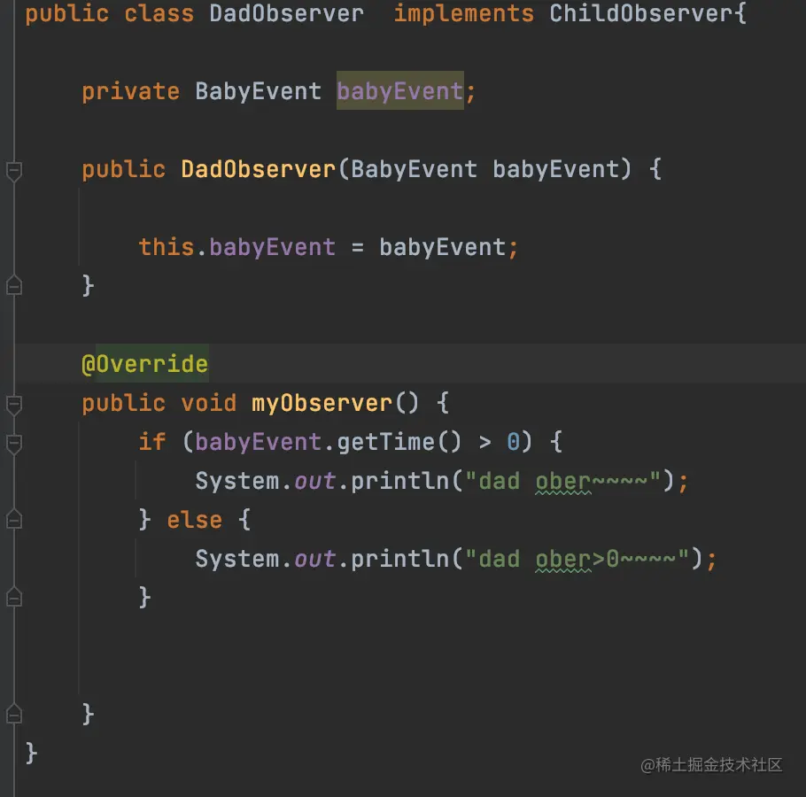Click the @Override annotation
Image resolution: width=806 pixels, height=797 pixels.
[x=145, y=364]
